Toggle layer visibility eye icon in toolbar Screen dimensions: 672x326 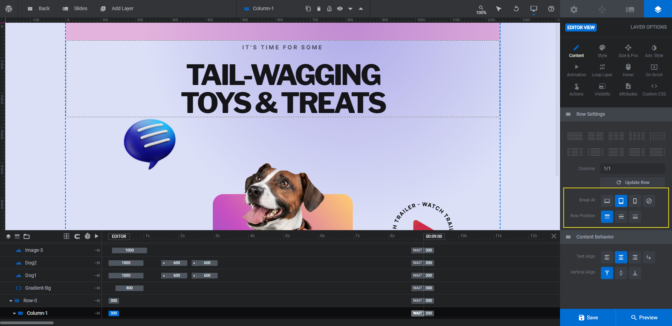[x=340, y=9]
